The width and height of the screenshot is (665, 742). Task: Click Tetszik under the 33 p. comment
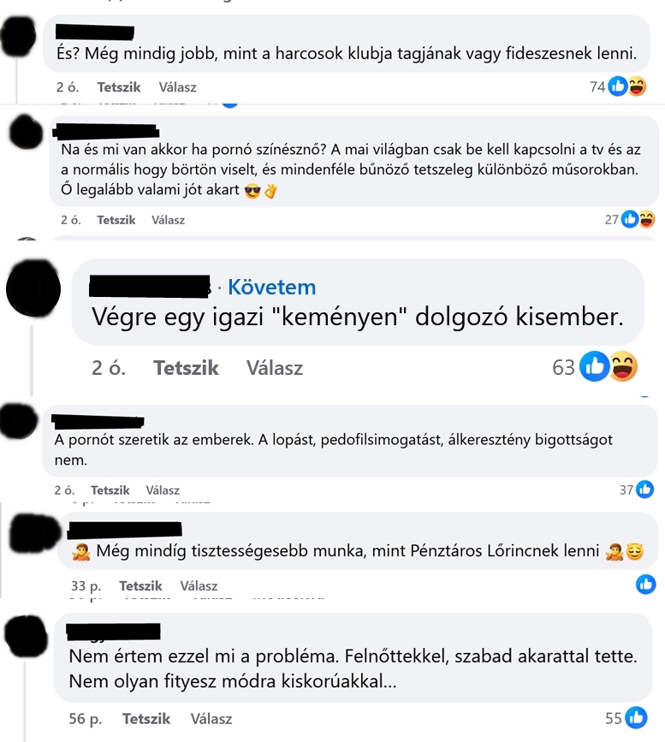click(x=140, y=586)
